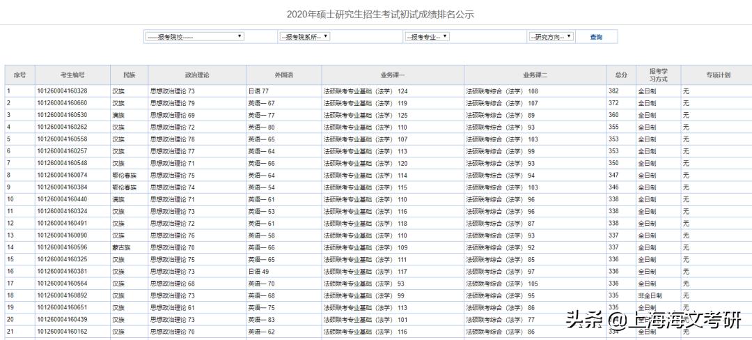
Task: Click the 民族 column header
Action: [129, 75]
